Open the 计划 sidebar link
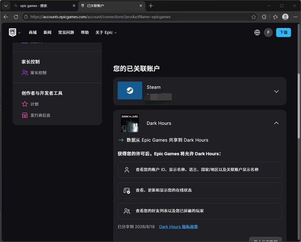The width and height of the screenshot is (301, 242). (34, 104)
